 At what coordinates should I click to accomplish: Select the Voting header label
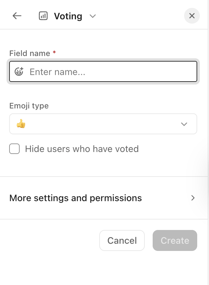coord(68,16)
